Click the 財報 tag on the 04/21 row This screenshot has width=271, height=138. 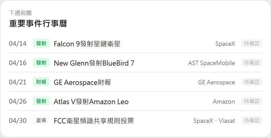41,82
